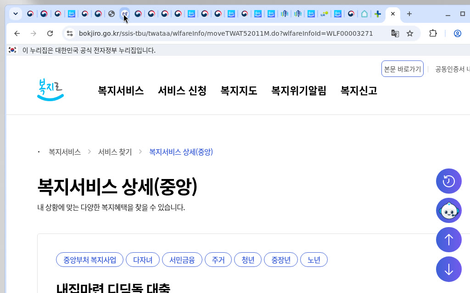The width and height of the screenshot is (470, 293).
Task: Open the 복지지도 menu
Action: pos(239,91)
